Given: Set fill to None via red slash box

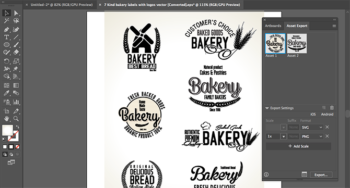Looking at the screenshot, I should (x=17, y=147).
